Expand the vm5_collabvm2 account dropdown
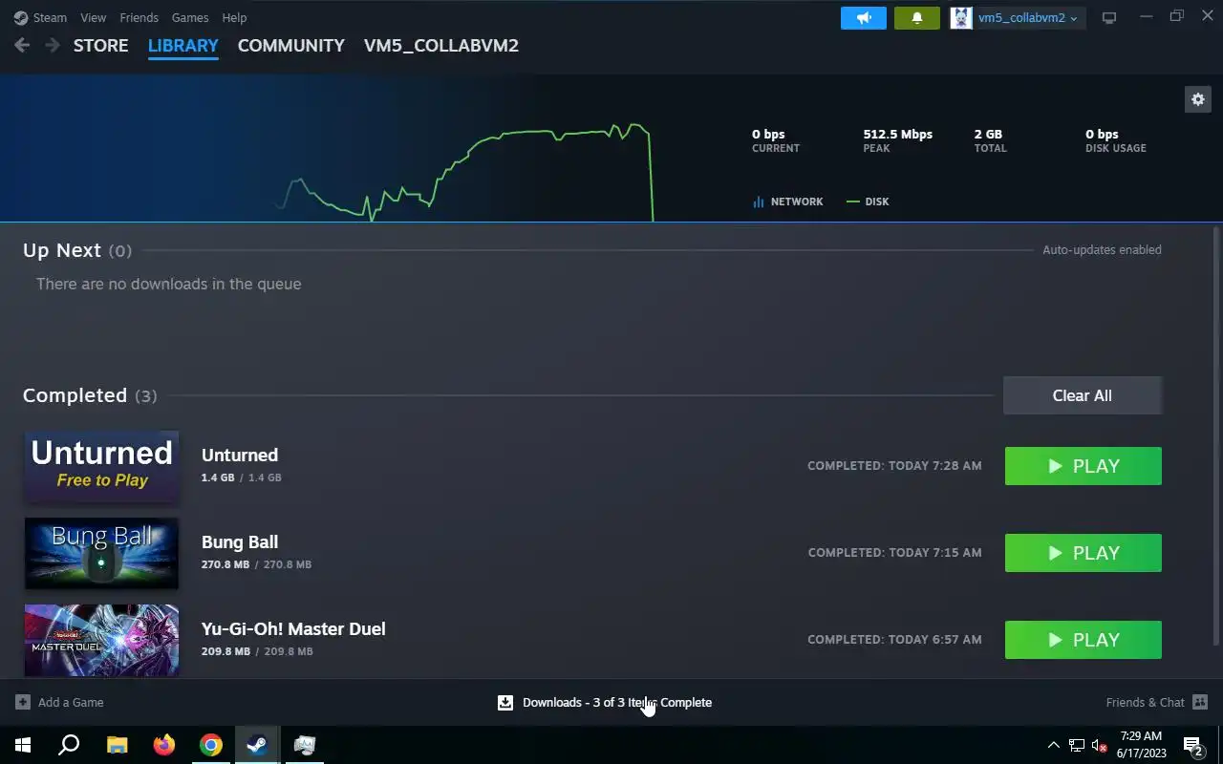The height and width of the screenshot is (764, 1223). pyautogui.click(x=1028, y=17)
